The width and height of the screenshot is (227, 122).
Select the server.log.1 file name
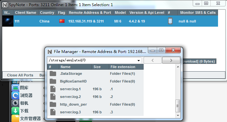(70, 89)
